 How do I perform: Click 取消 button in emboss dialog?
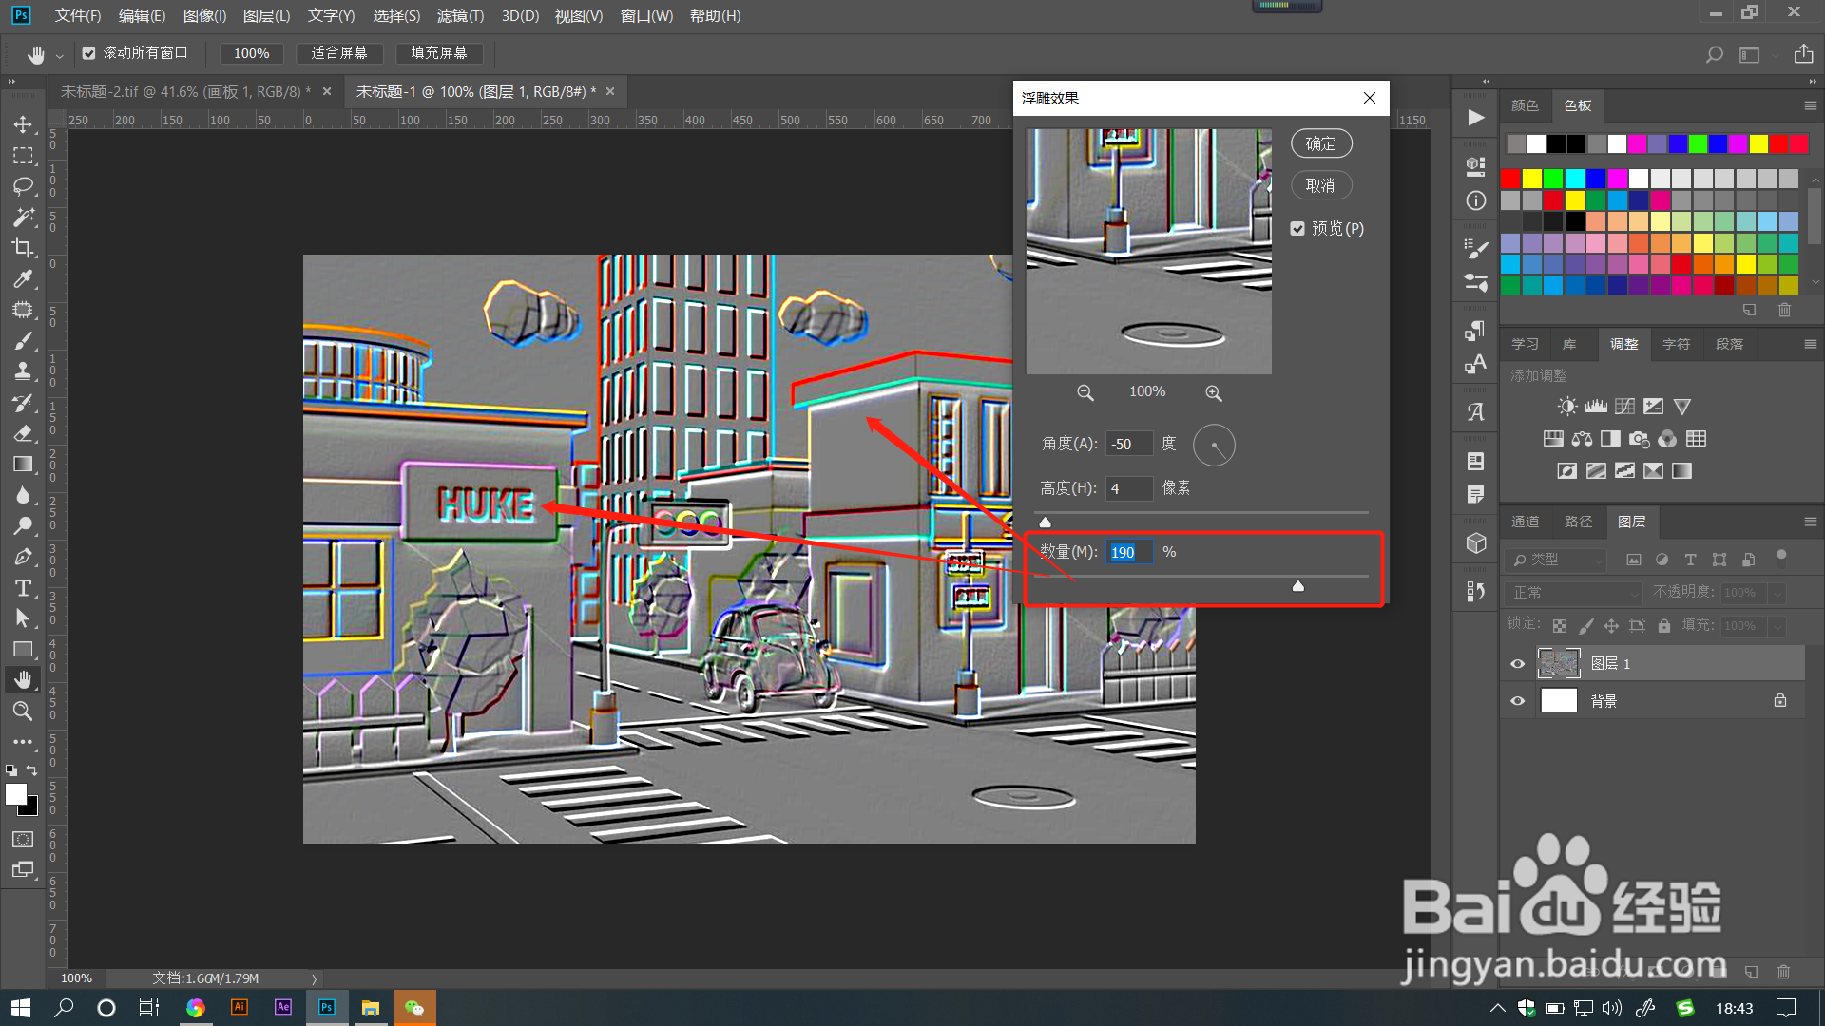(1321, 185)
